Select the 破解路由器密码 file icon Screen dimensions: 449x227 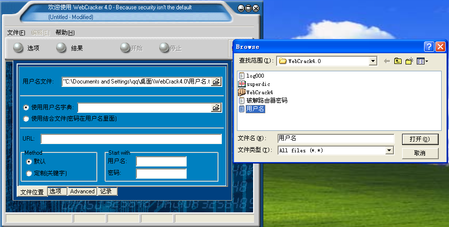[242, 101]
